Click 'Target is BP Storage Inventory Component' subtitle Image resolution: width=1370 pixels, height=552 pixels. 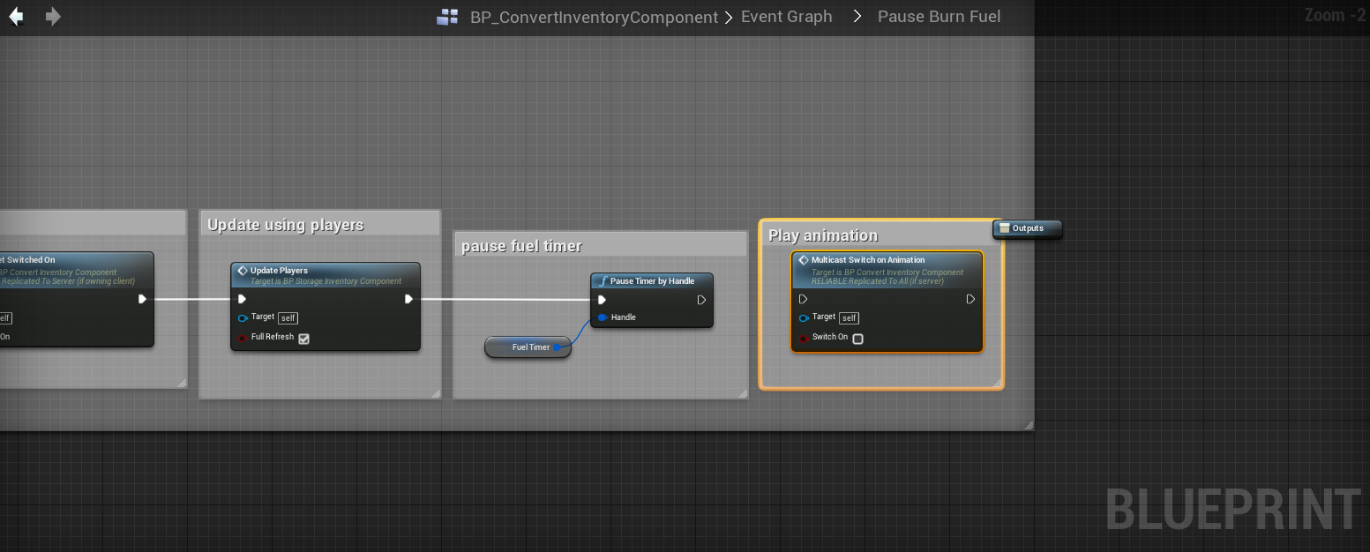tap(326, 281)
